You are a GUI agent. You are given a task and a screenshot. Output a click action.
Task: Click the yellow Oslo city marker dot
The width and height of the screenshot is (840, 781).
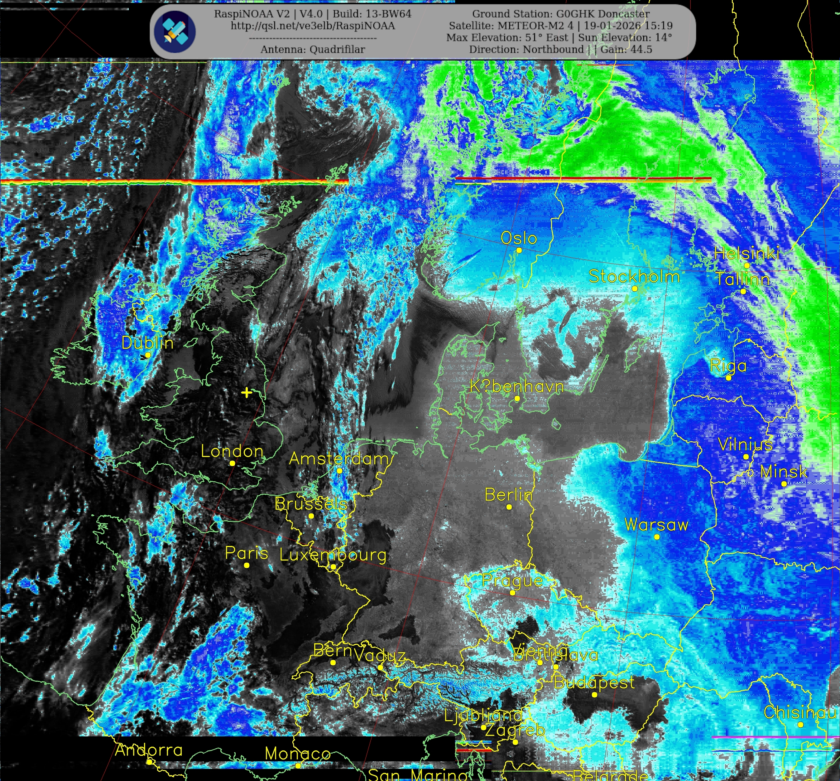point(519,250)
